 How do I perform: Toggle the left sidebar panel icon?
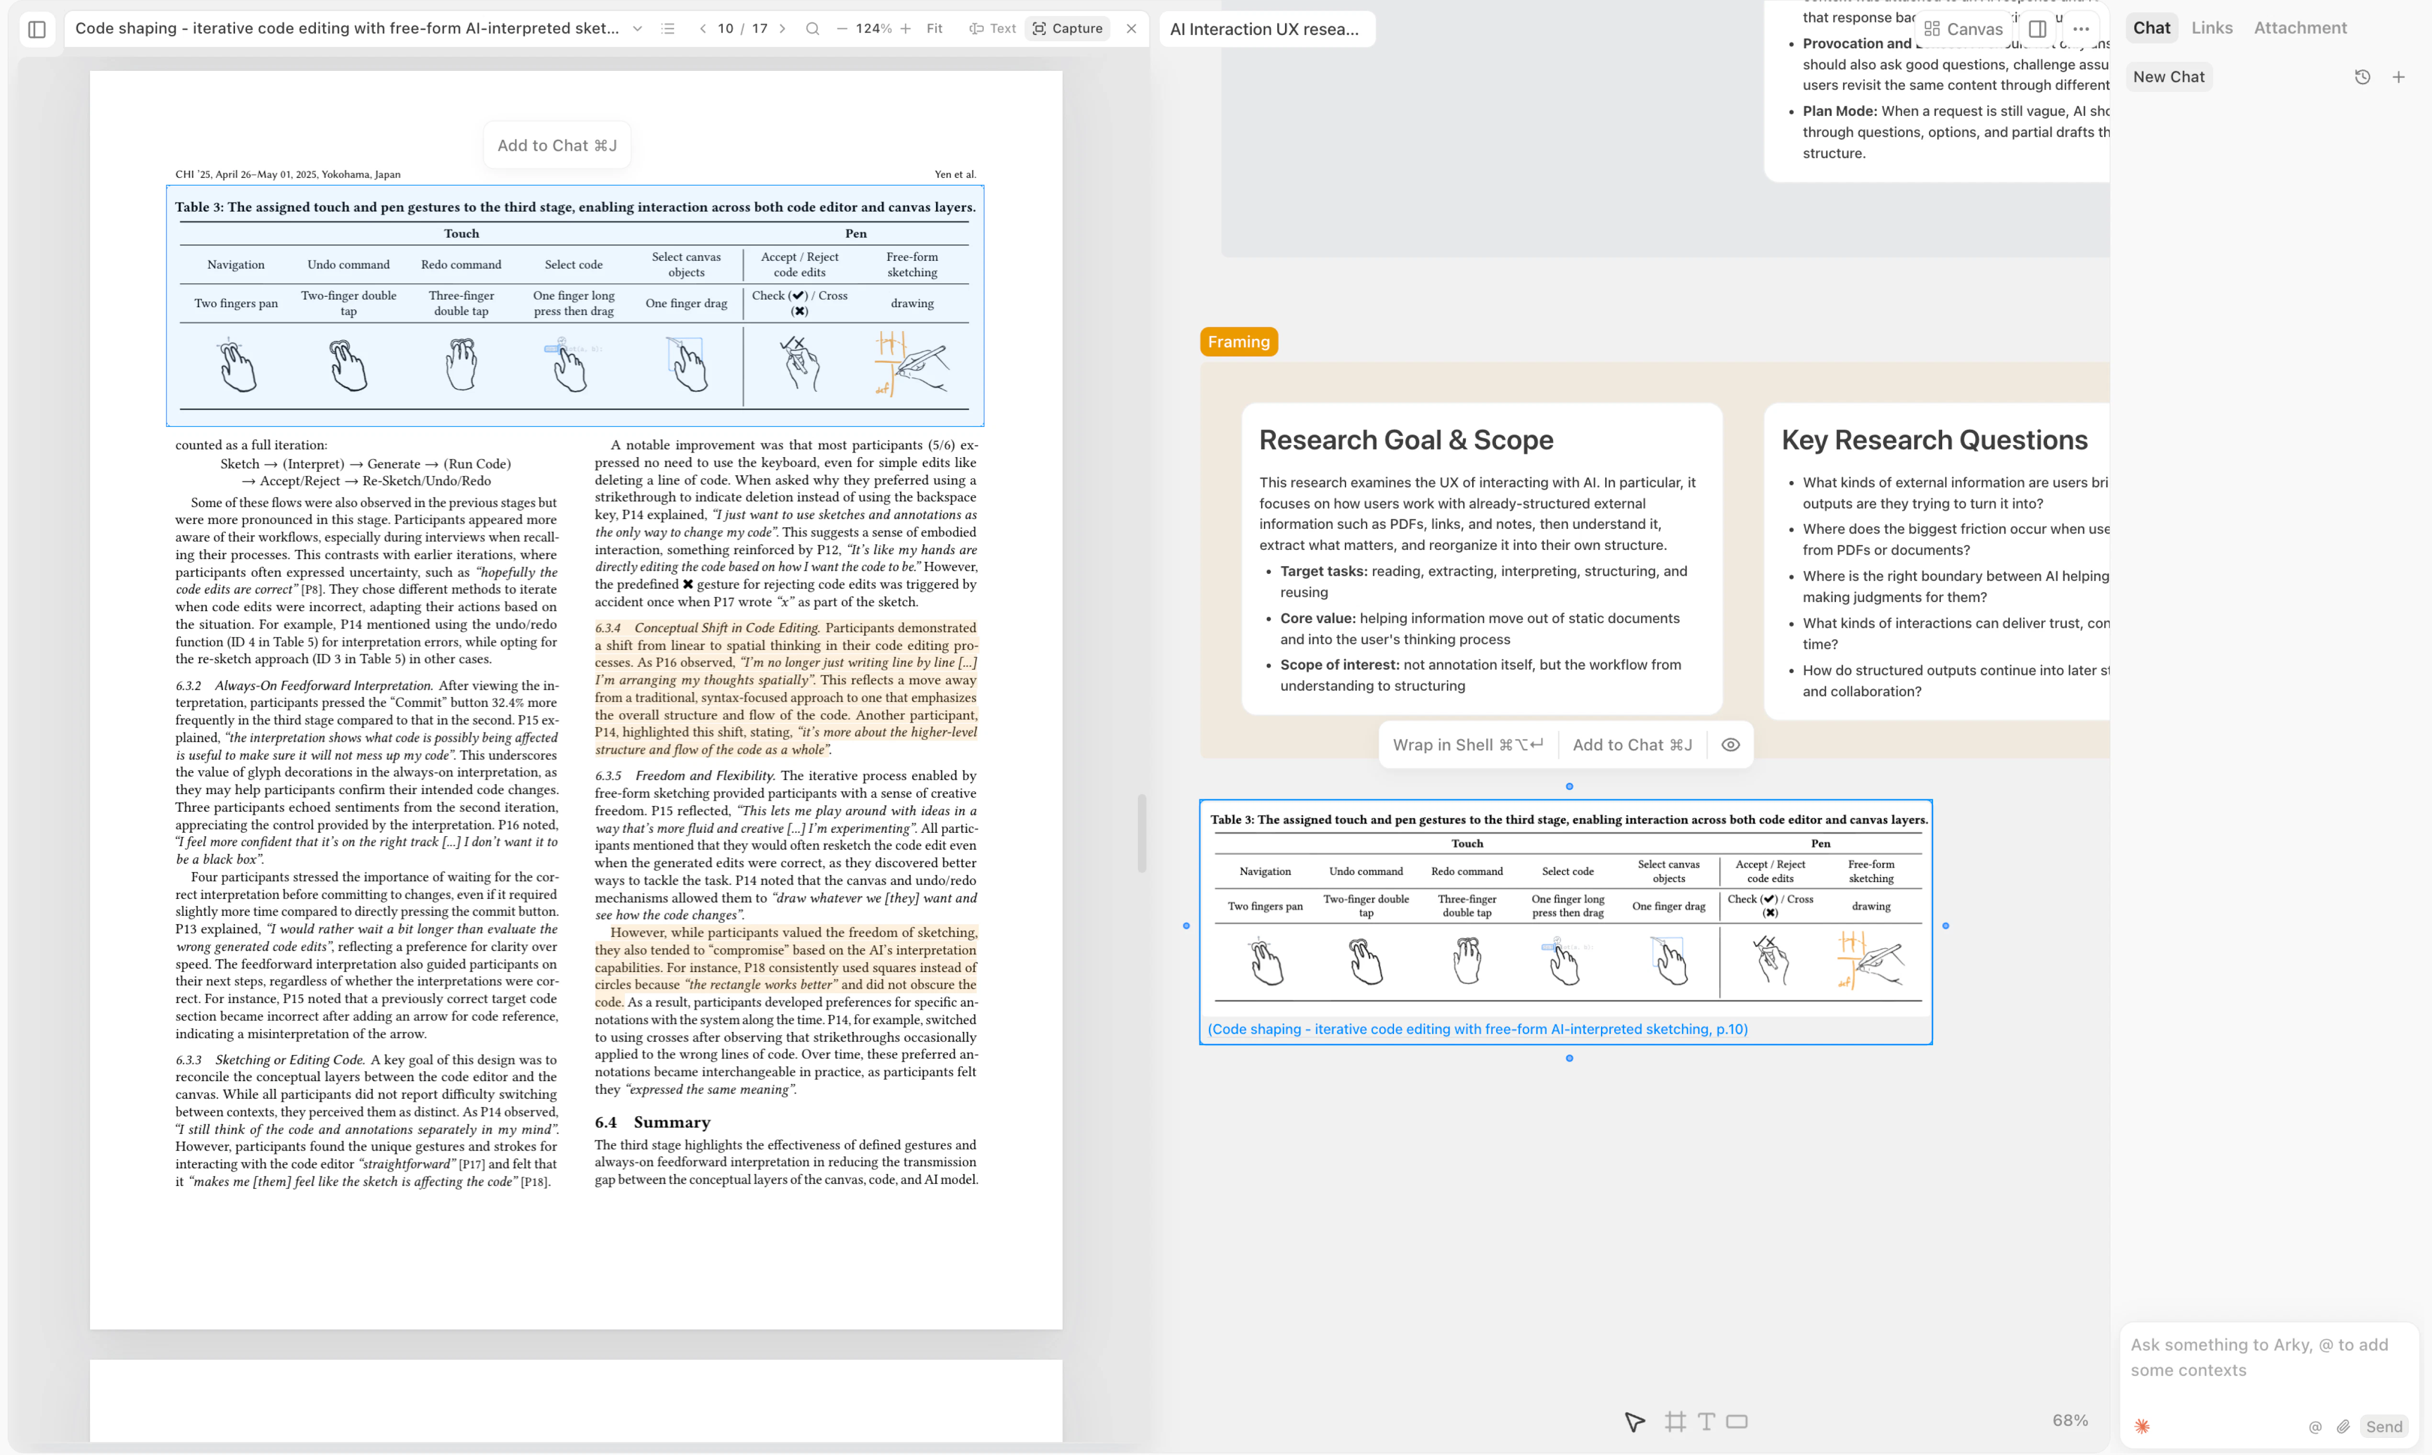[37, 29]
